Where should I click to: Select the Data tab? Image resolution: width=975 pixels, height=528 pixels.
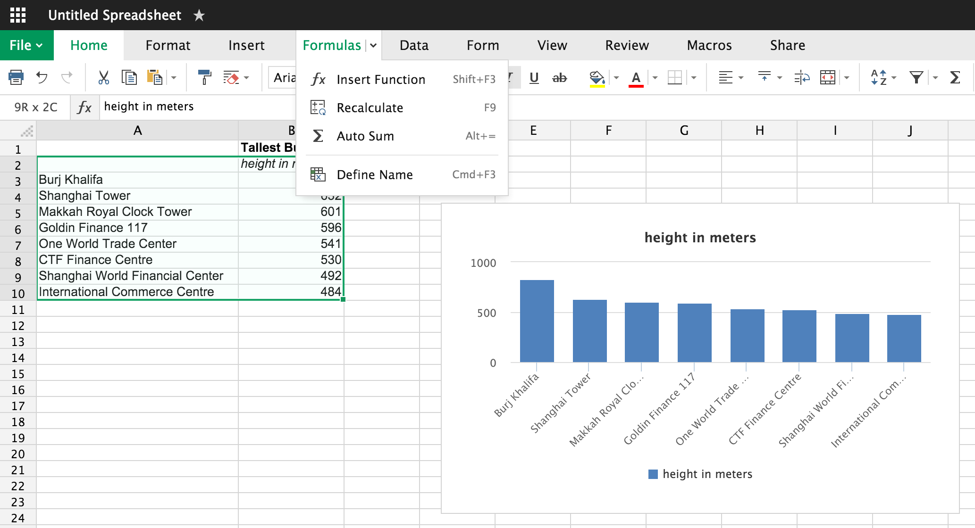click(x=413, y=45)
